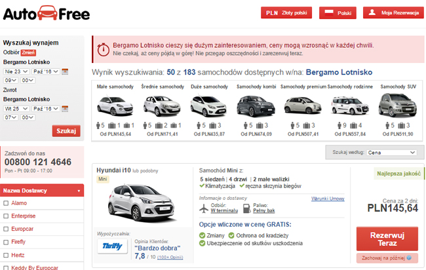Screen dimensions: 426x270
Task: Open the Warunki Umowy link
Action: tap(328, 199)
